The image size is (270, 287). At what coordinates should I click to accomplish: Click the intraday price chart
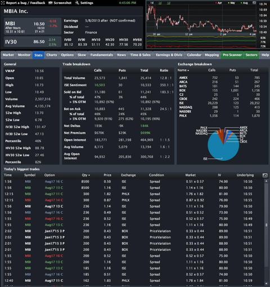pyautogui.click(x=201, y=19)
